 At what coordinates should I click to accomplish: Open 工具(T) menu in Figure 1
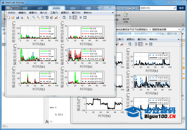click(x=54, y=13)
